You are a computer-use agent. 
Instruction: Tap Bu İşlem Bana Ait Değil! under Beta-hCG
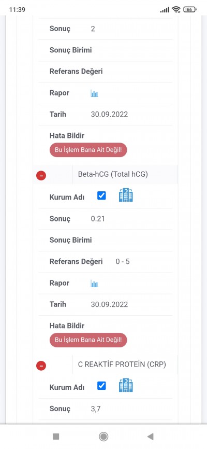click(x=88, y=340)
